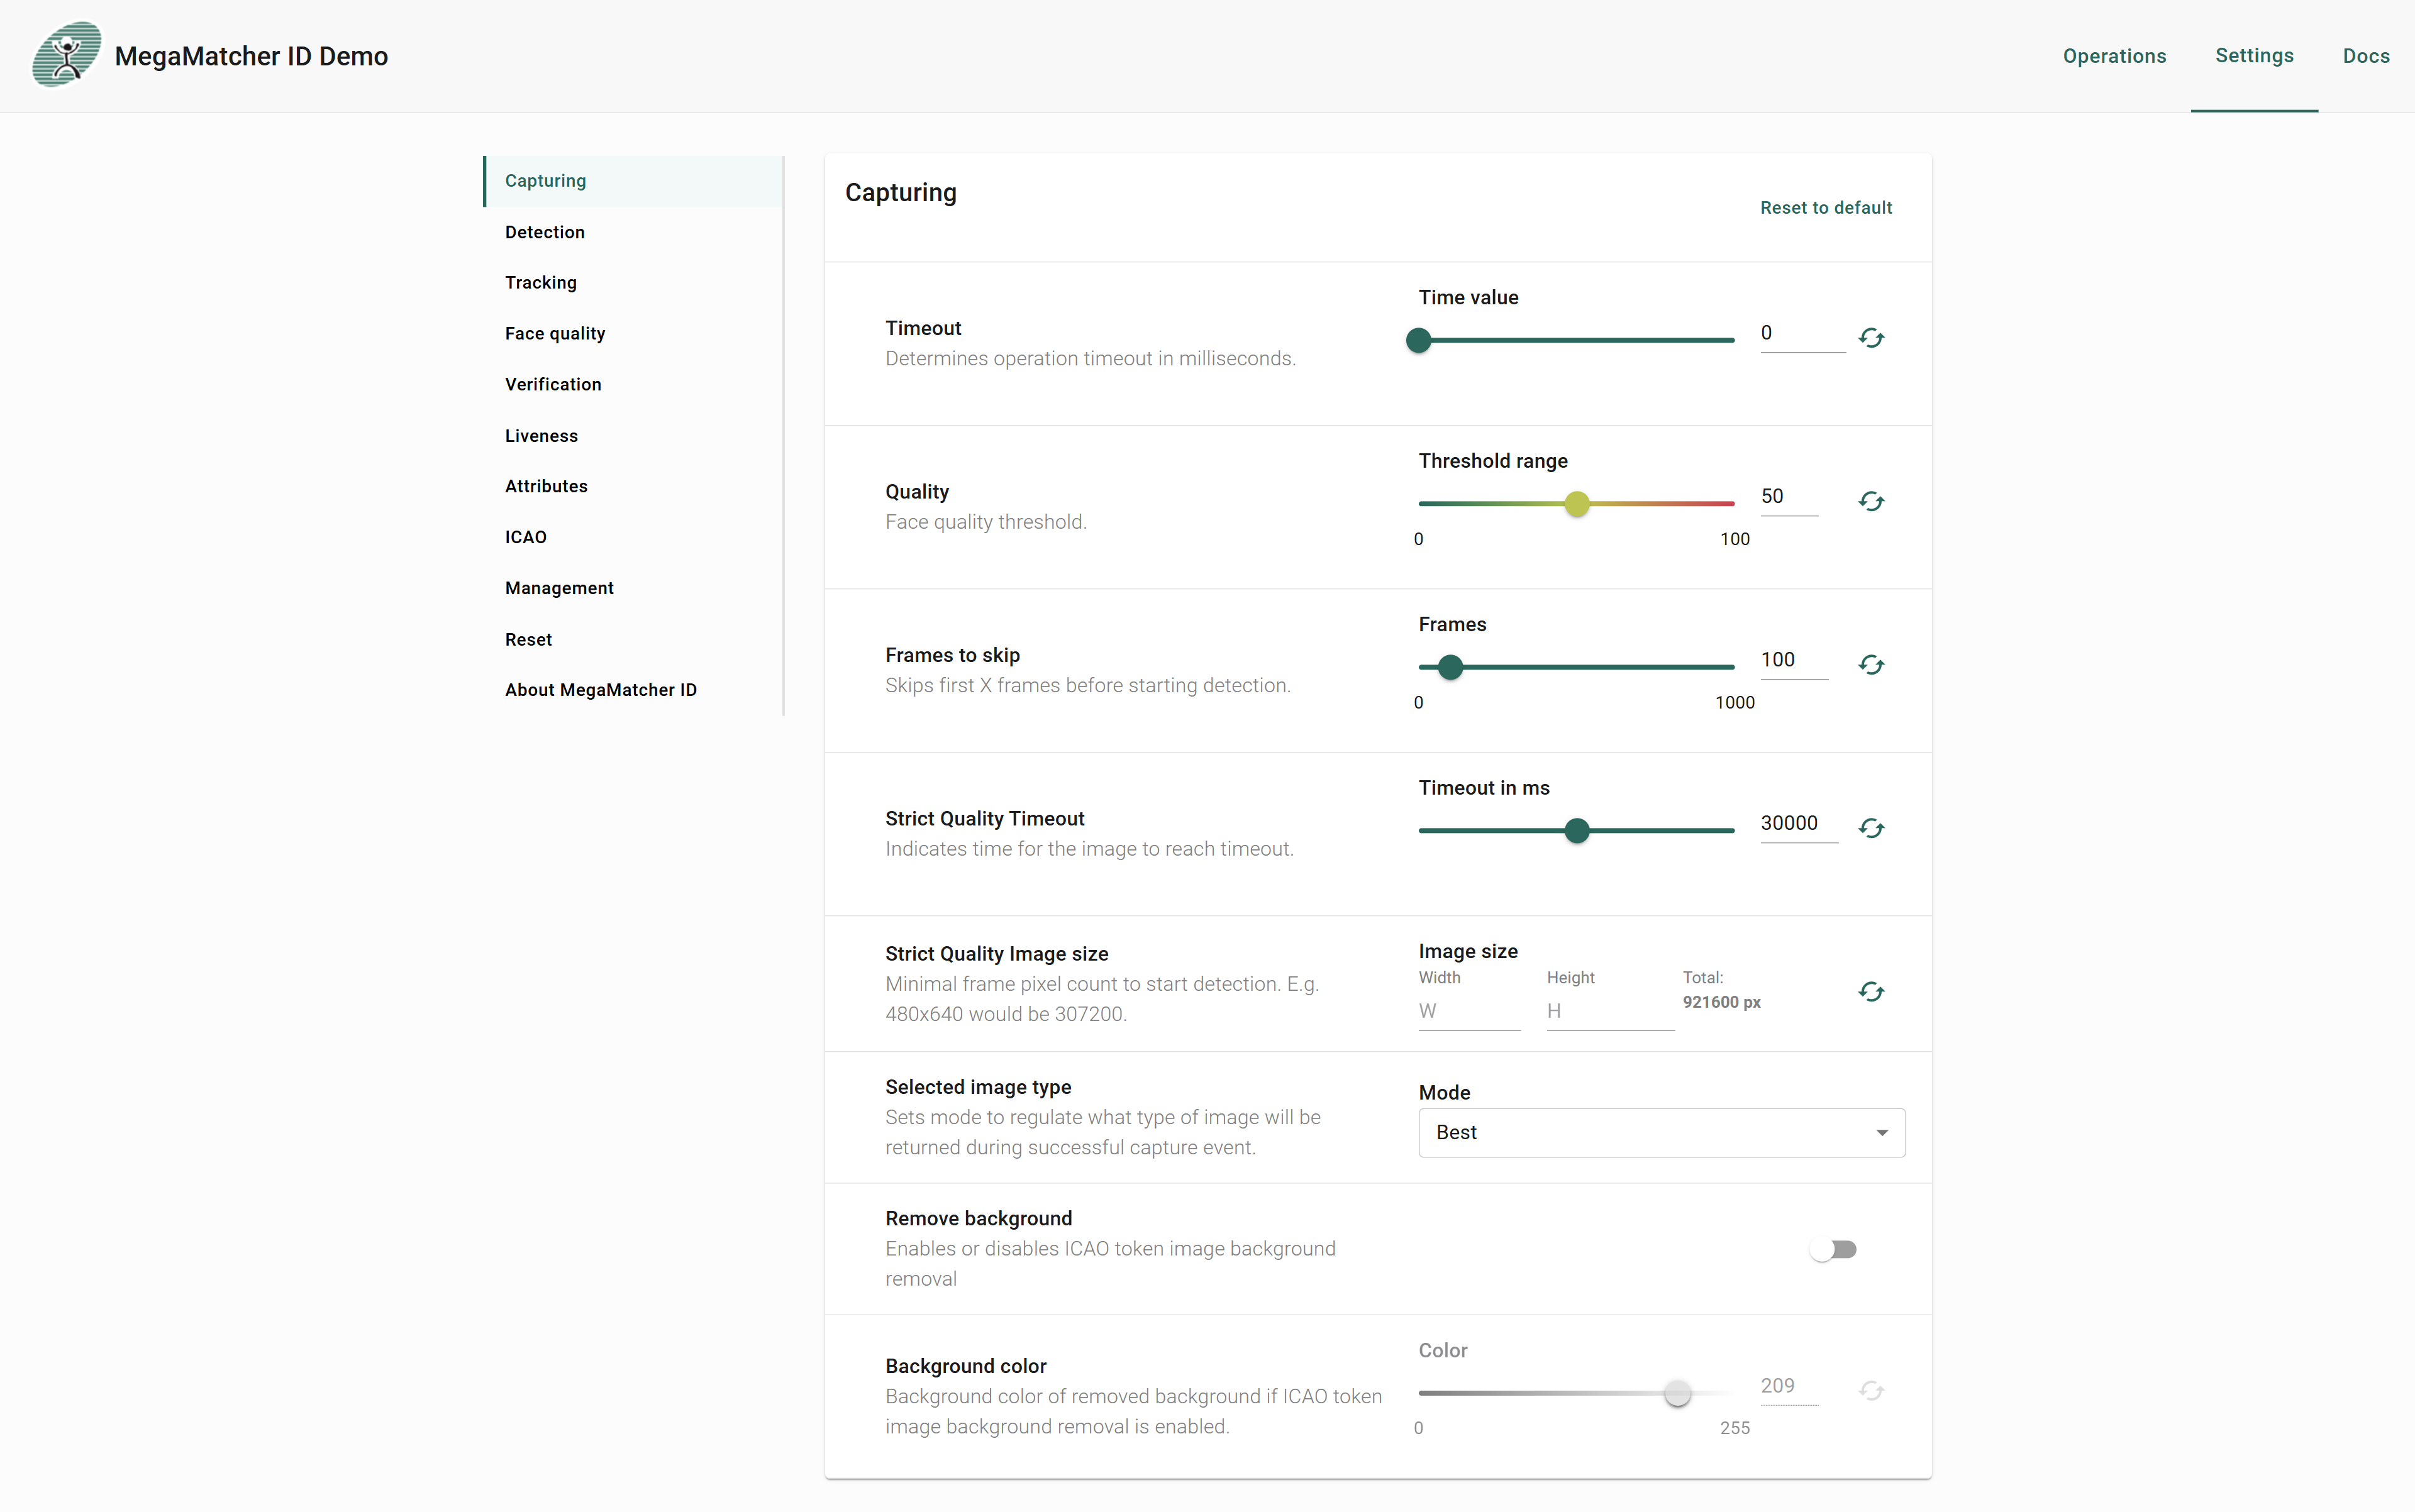The image size is (2415, 1512).
Task: Reset Frames to skip with its refresh icon
Action: (1871, 665)
